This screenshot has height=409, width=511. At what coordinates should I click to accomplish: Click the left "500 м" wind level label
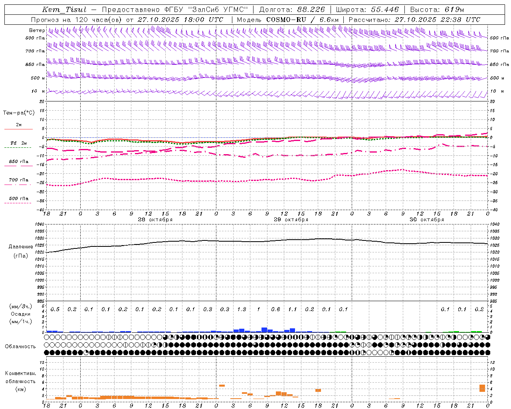pos(38,78)
